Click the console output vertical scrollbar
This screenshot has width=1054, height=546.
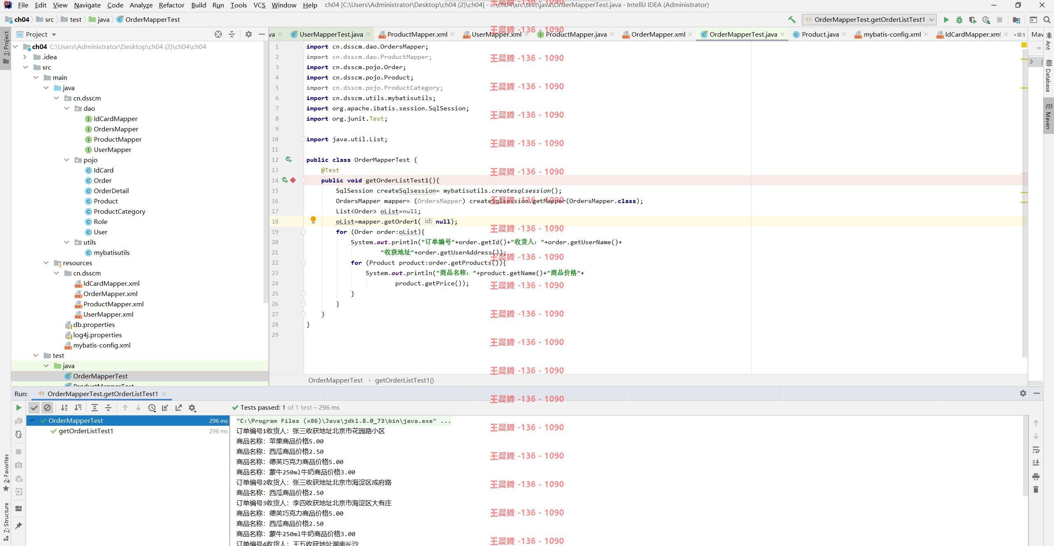1026,455
